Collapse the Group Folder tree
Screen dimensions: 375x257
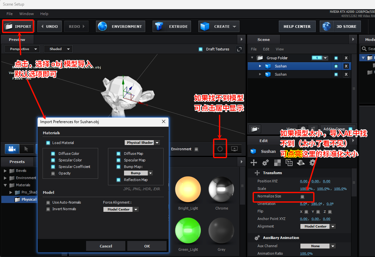point(252,58)
